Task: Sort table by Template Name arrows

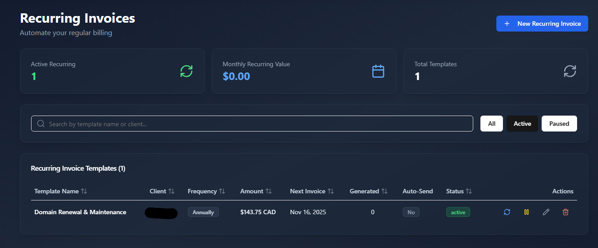Action: click(84, 191)
